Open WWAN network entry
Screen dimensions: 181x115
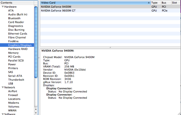coord(12,110)
